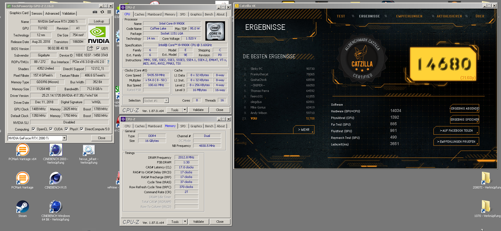
Task: Switch to the Advanced tab in GPU-Z
Action: click(52, 14)
